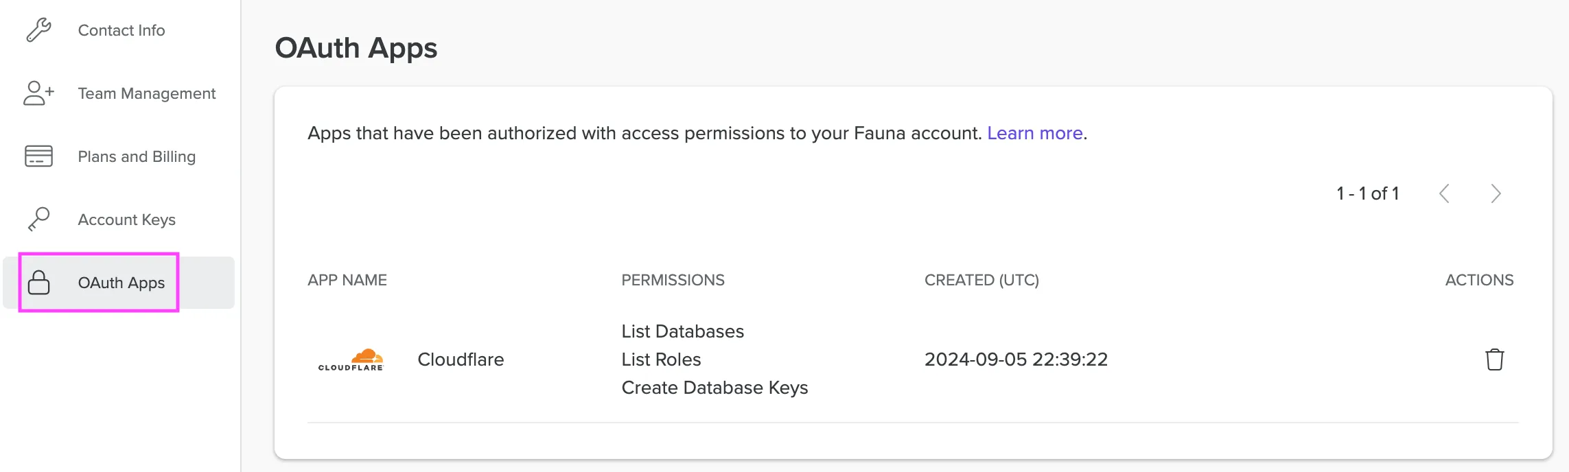Open the Account Keys page

127,220
